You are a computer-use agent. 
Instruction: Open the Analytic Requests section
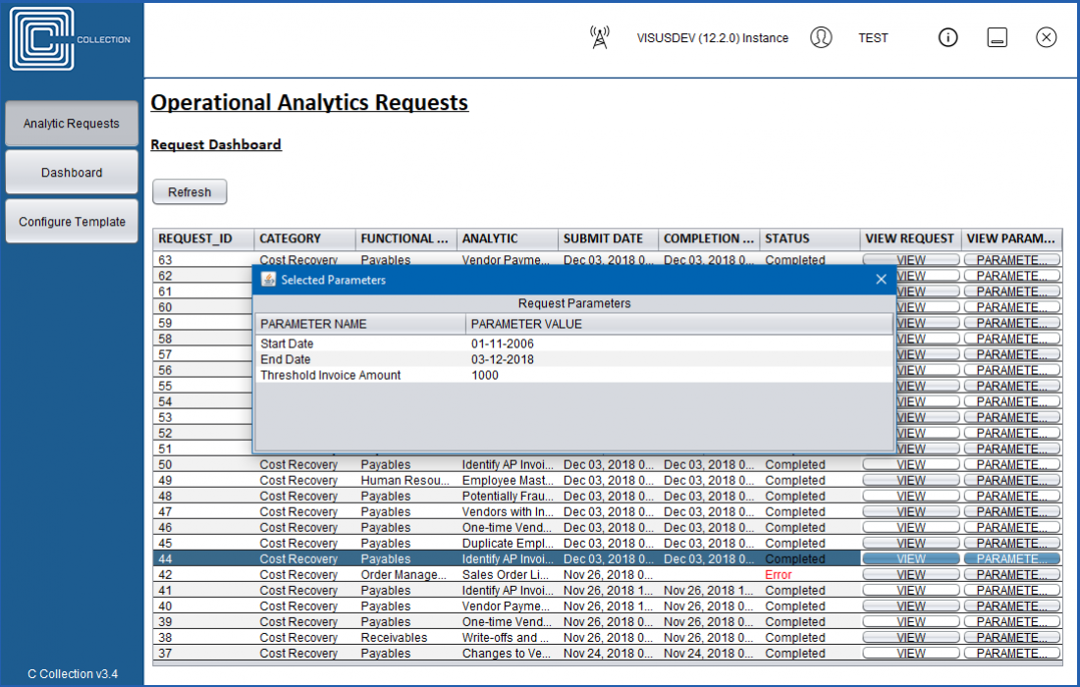click(x=72, y=124)
